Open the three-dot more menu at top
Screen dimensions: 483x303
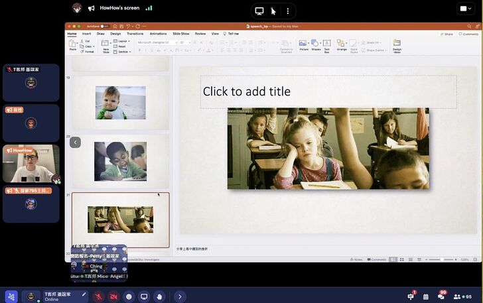point(287,11)
